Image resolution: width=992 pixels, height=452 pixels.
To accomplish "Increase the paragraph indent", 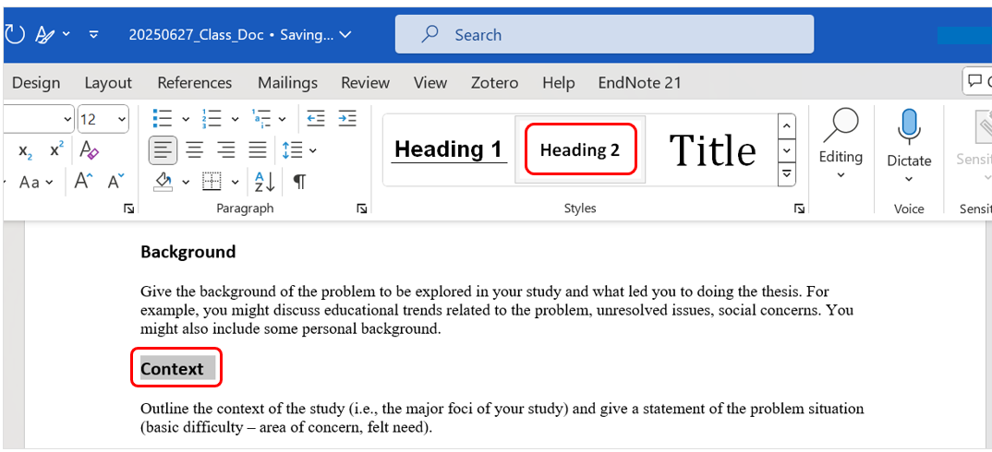I will click(347, 119).
